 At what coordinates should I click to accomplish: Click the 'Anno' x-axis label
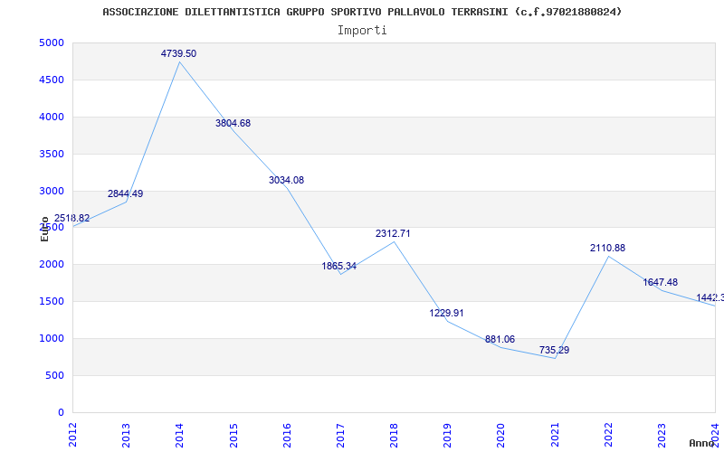(x=702, y=443)
